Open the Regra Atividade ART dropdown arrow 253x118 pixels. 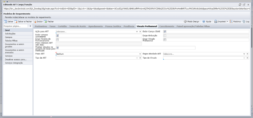coord(244,54)
